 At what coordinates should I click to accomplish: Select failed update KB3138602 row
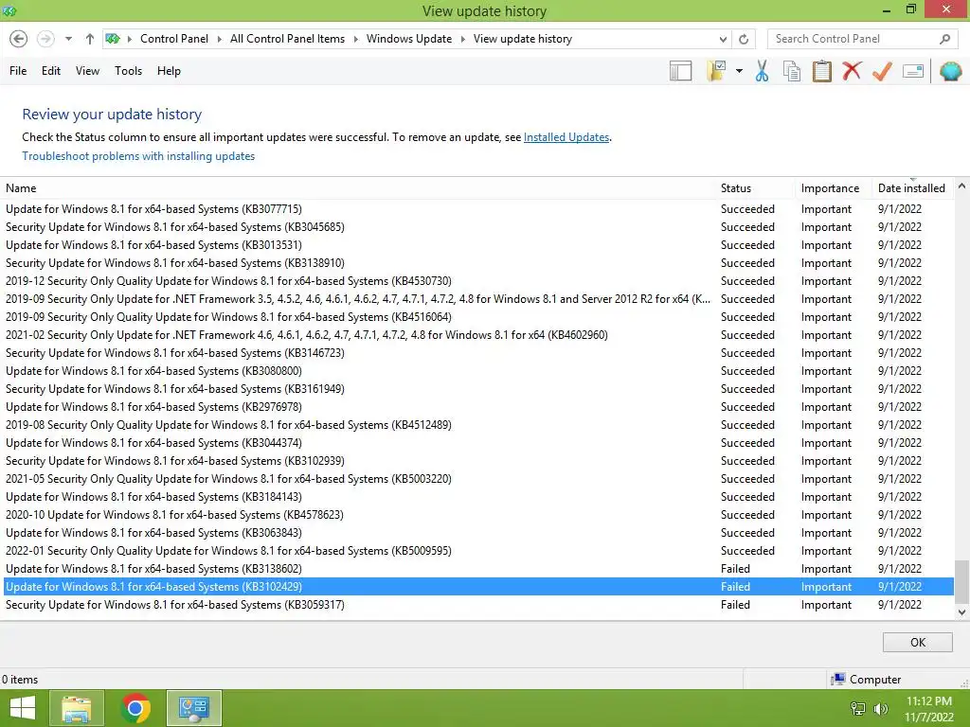pyautogui.click(x=478, y=569)
